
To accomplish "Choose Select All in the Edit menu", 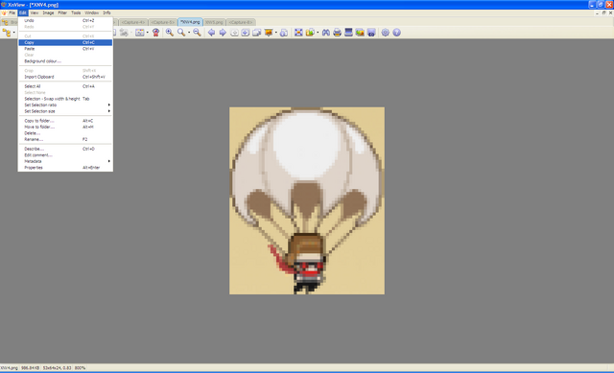I will tap(65, 86).
